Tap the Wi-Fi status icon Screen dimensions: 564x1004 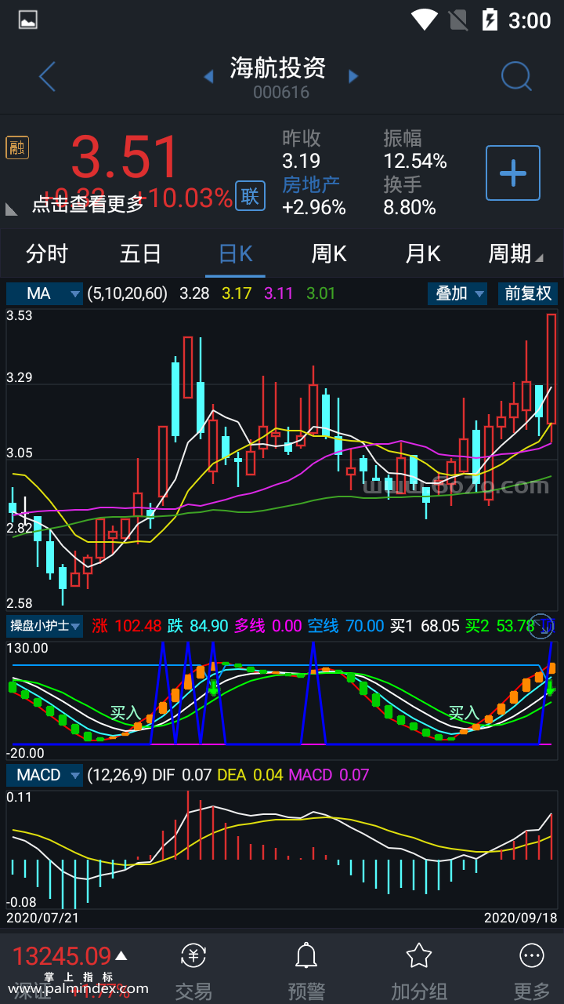424,20
